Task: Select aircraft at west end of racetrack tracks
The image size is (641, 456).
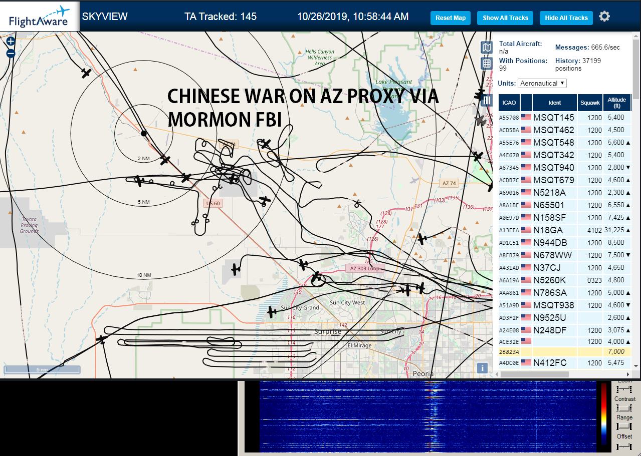Action: [102, 340]
